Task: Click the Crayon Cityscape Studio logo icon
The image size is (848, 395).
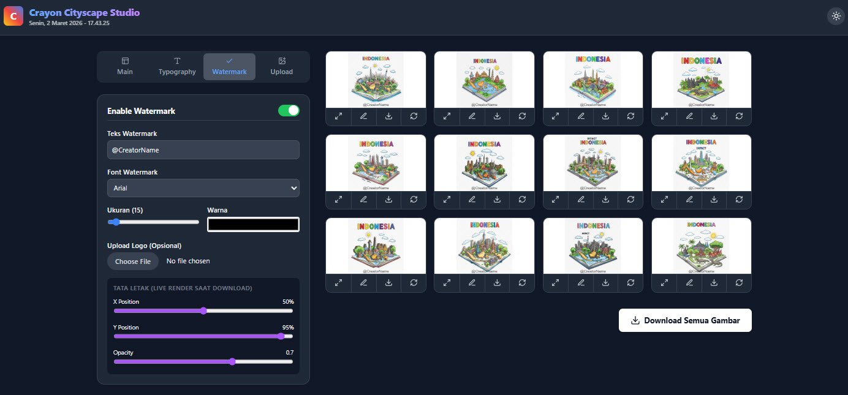Action: click(x=13, y=16)
